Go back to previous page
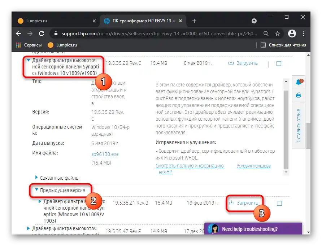The width and height of the screenshot is (322, 246). coord(18,33)
